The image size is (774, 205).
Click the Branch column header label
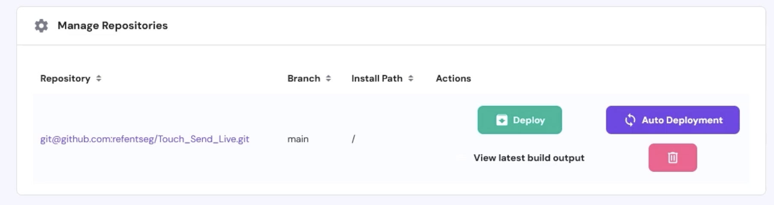click(303, 79)
